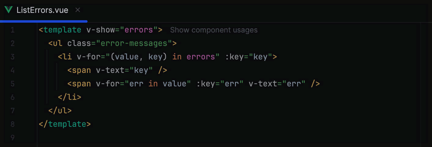Click the closing li tag
This screenshot has height=147, width=432.
click(x=69, y=97)
